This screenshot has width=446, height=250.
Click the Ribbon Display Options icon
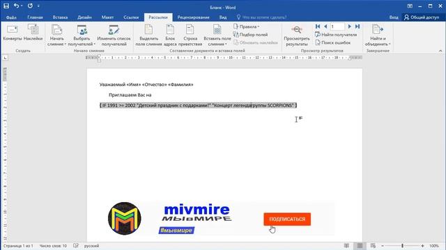click(410, 6)
